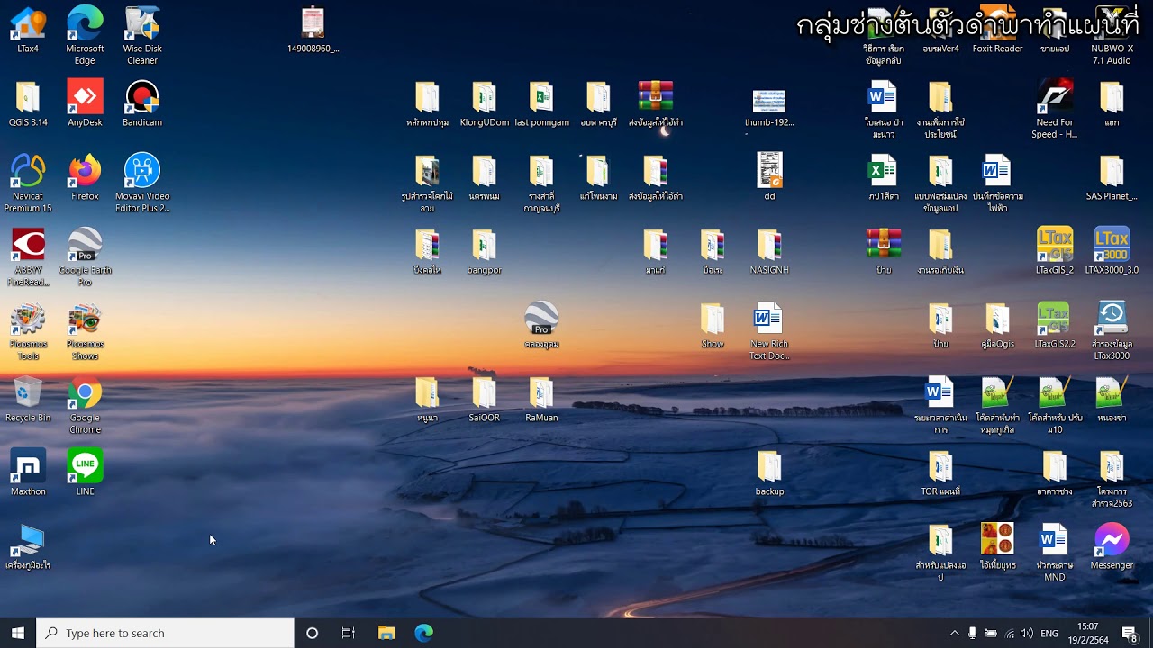Open ABBYY FineReader shortcut
Image resolution: width=1153 pixels, height=648 pixels.
coord(28,257)
